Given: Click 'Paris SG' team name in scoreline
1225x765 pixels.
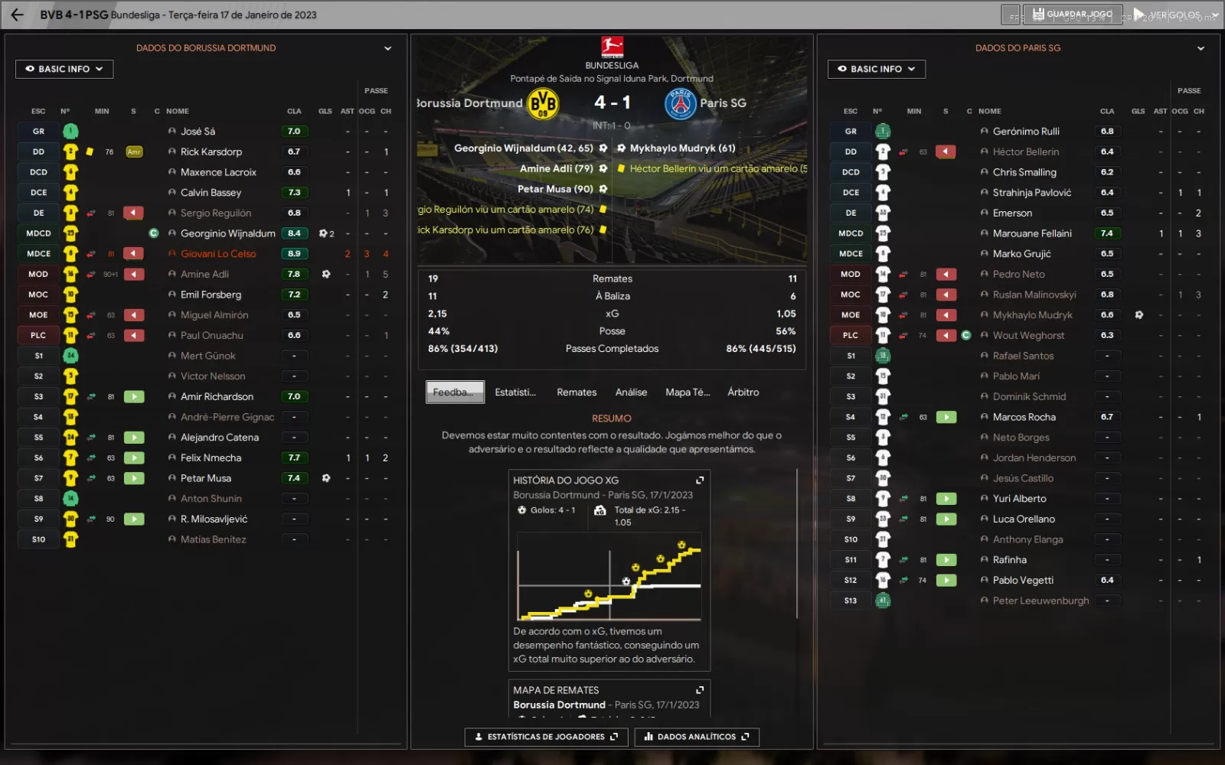Looking at the screenshot, I should pos(723,103).
